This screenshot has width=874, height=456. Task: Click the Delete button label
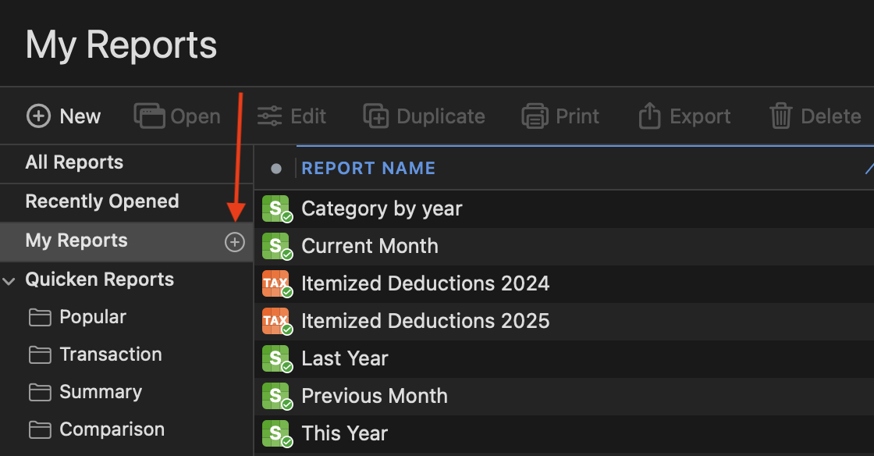coord(830,116)
